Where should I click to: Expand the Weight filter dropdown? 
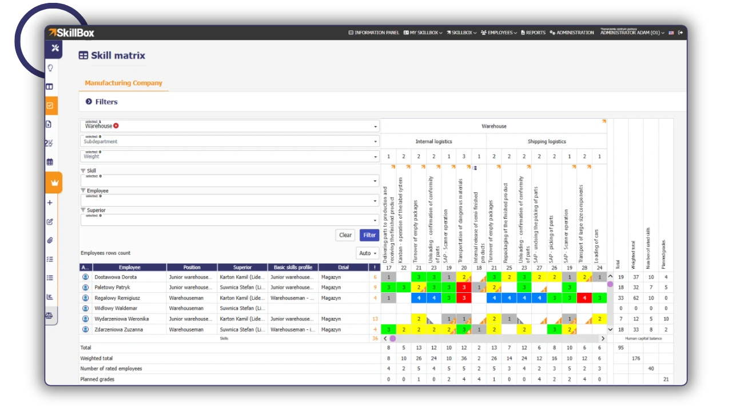[x=229, y=156]
